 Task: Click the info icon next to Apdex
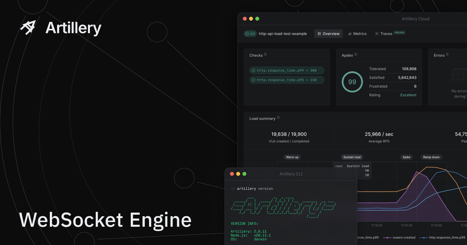[x=356, y=55]
